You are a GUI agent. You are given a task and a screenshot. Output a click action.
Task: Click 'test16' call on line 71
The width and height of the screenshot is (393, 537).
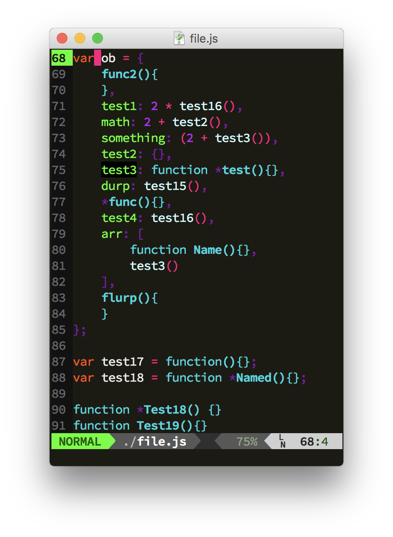click(201, 106)
